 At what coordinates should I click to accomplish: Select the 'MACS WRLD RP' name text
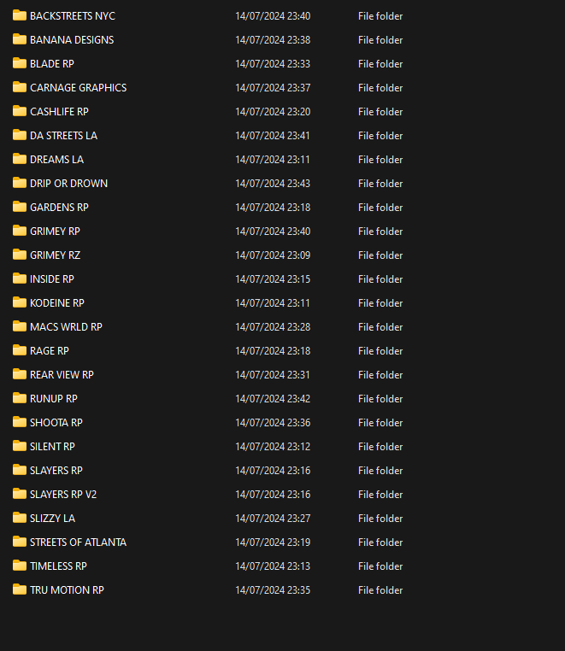pos(66,327)
